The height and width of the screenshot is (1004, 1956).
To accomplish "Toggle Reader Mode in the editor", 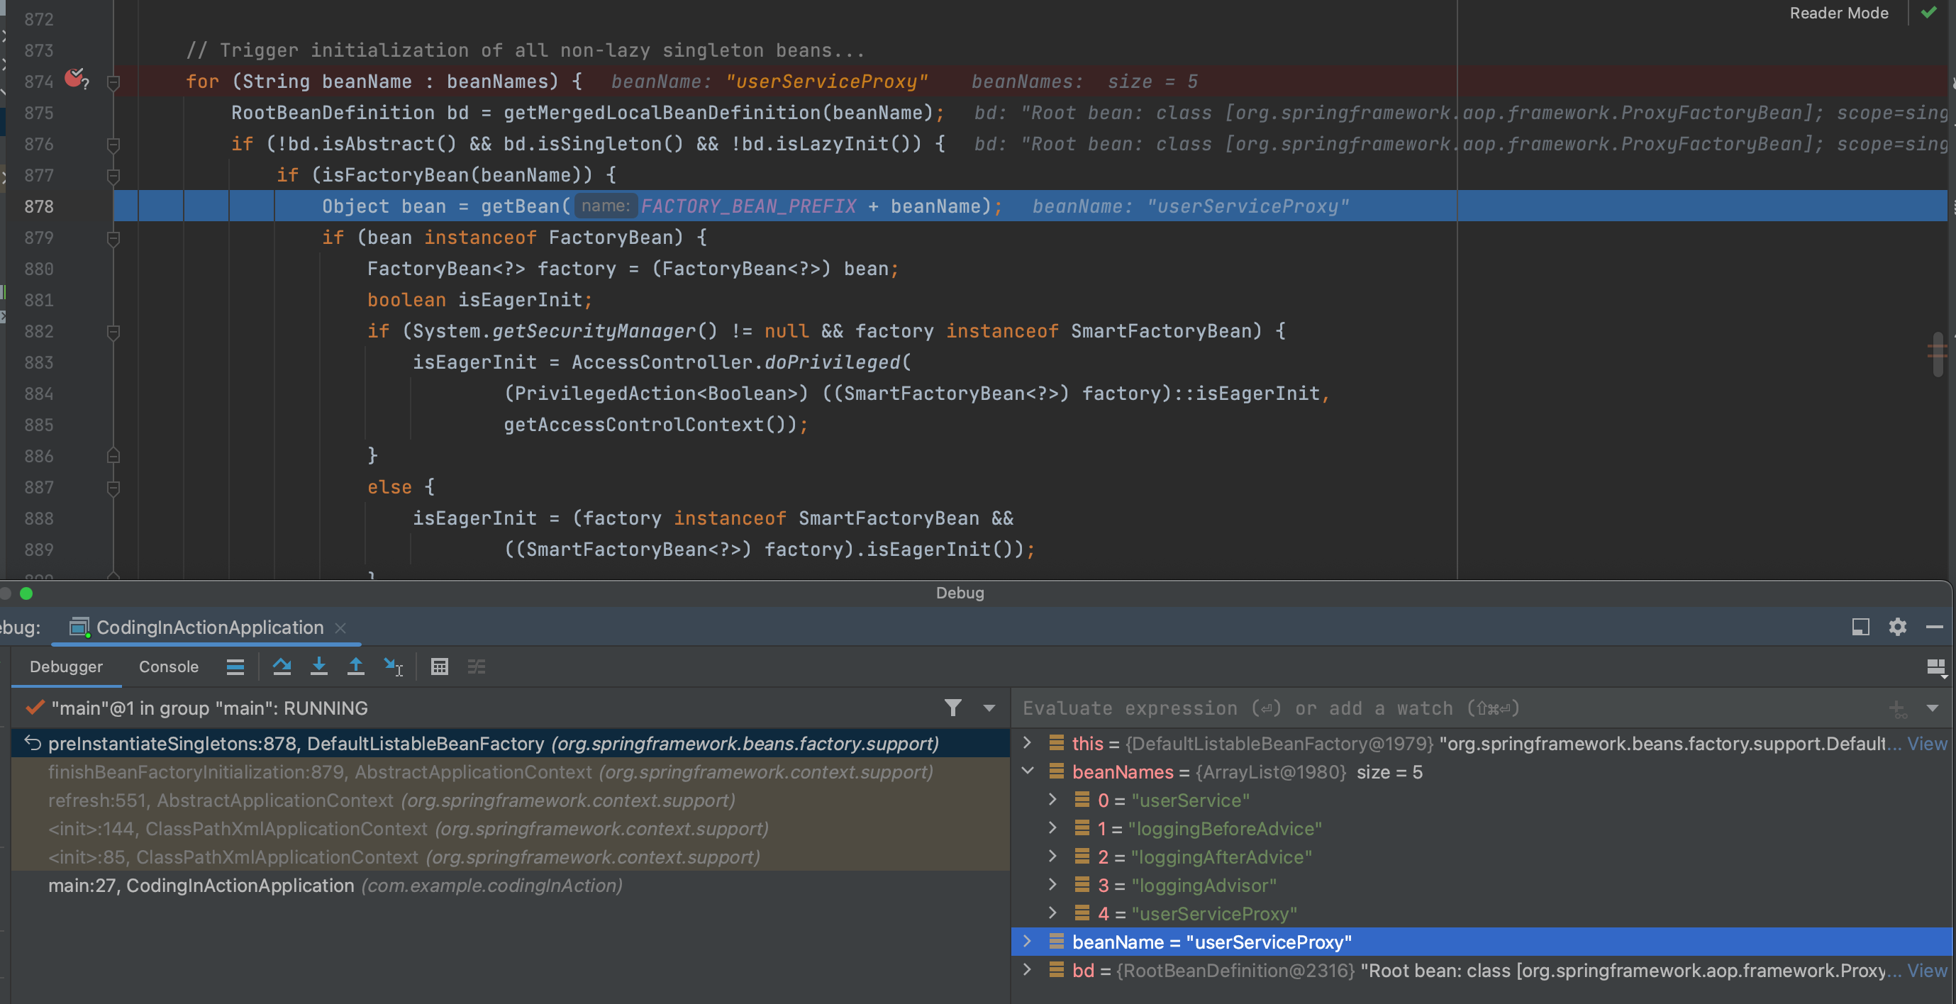I will pos(1838,13).
